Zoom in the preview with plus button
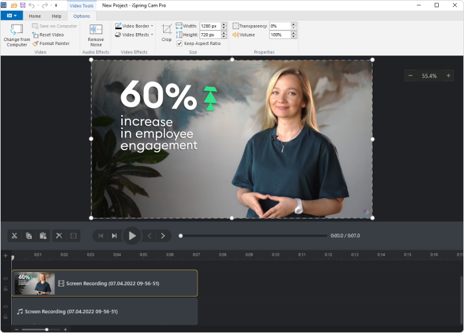464x333 pixels. 448,75
